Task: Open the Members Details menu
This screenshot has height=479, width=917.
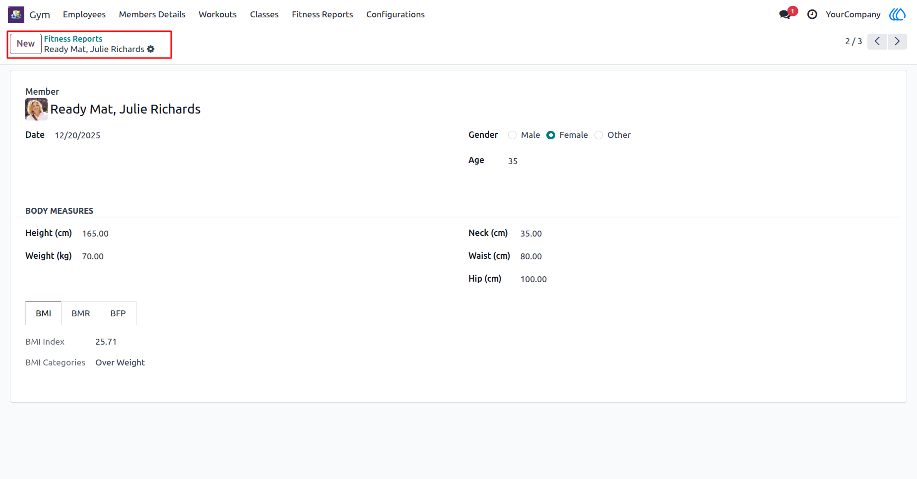Action: [152, 14]
